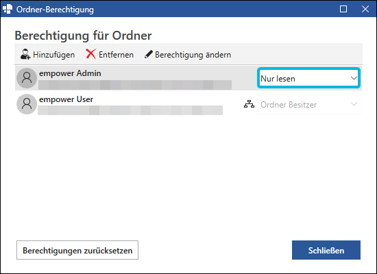The image size is (377, 274).
Task: Select the Hinzufügen toolbar label
Action: [x=54, y=55]
